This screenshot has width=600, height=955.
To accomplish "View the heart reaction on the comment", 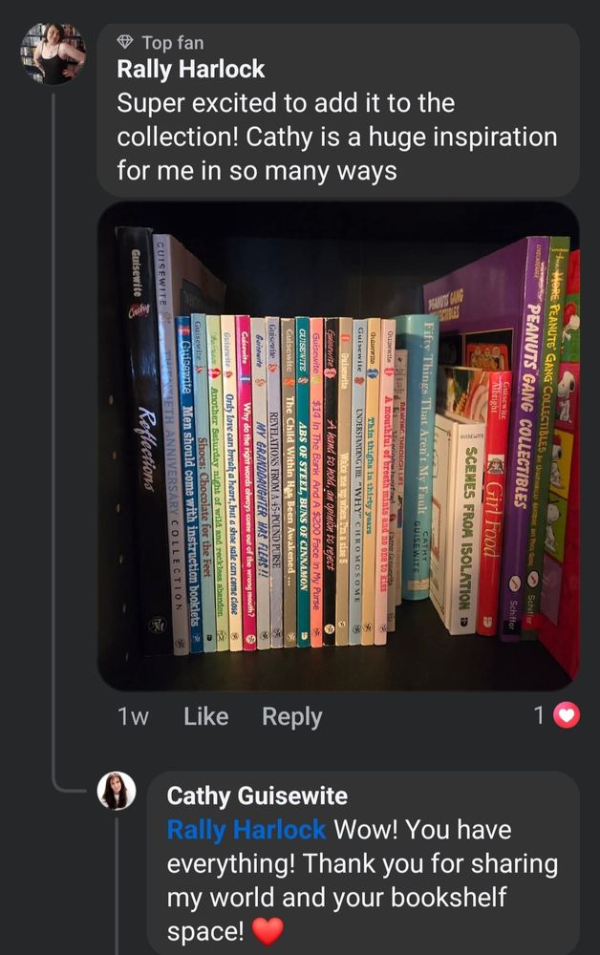I will (x=567, y=715).
